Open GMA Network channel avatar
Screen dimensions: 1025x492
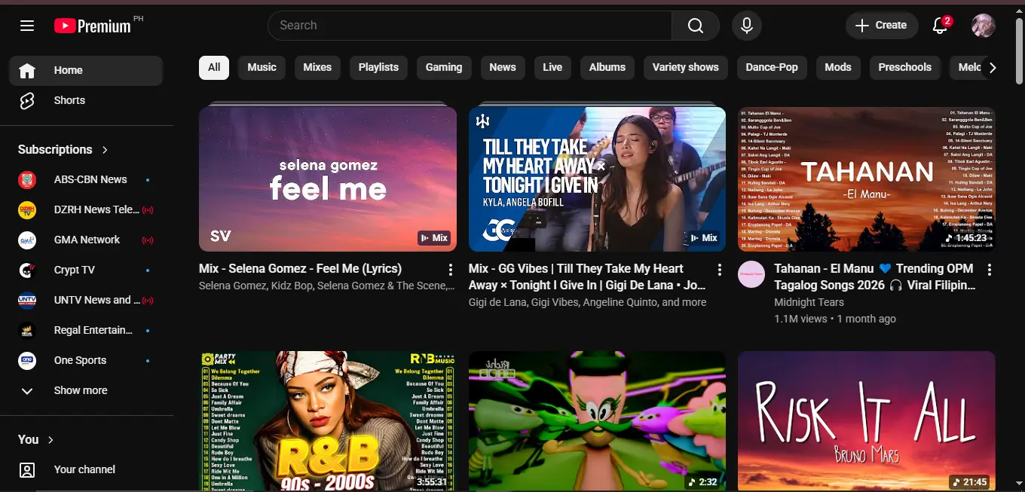coord(27,240)
